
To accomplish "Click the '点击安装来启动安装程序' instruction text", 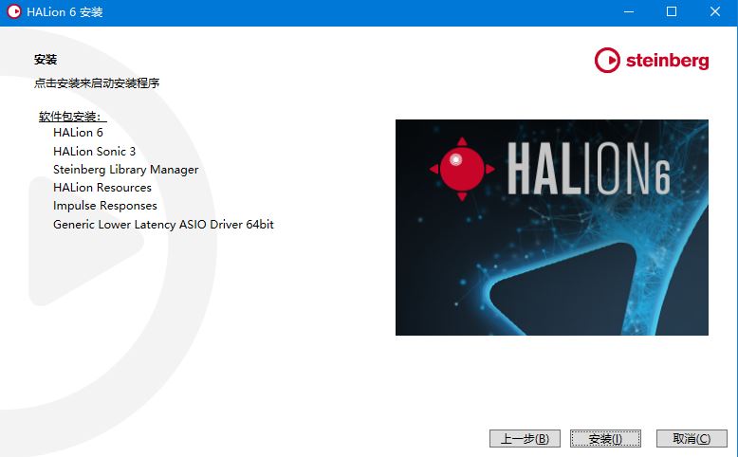I will (97, 83).
